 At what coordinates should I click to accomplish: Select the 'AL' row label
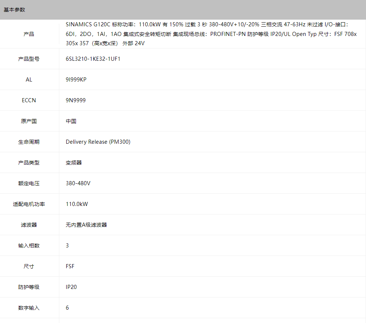click(x=29, y=80)
